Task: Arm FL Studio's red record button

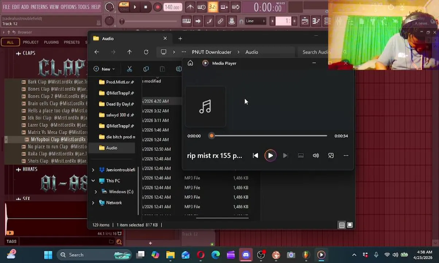Action: tap(157, 7)
